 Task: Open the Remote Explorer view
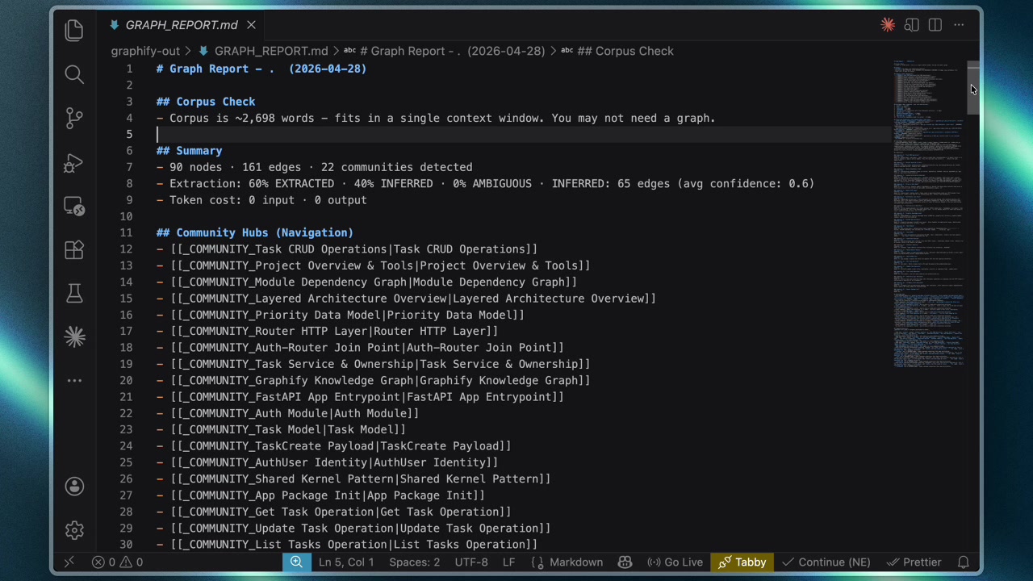point(74,207)
